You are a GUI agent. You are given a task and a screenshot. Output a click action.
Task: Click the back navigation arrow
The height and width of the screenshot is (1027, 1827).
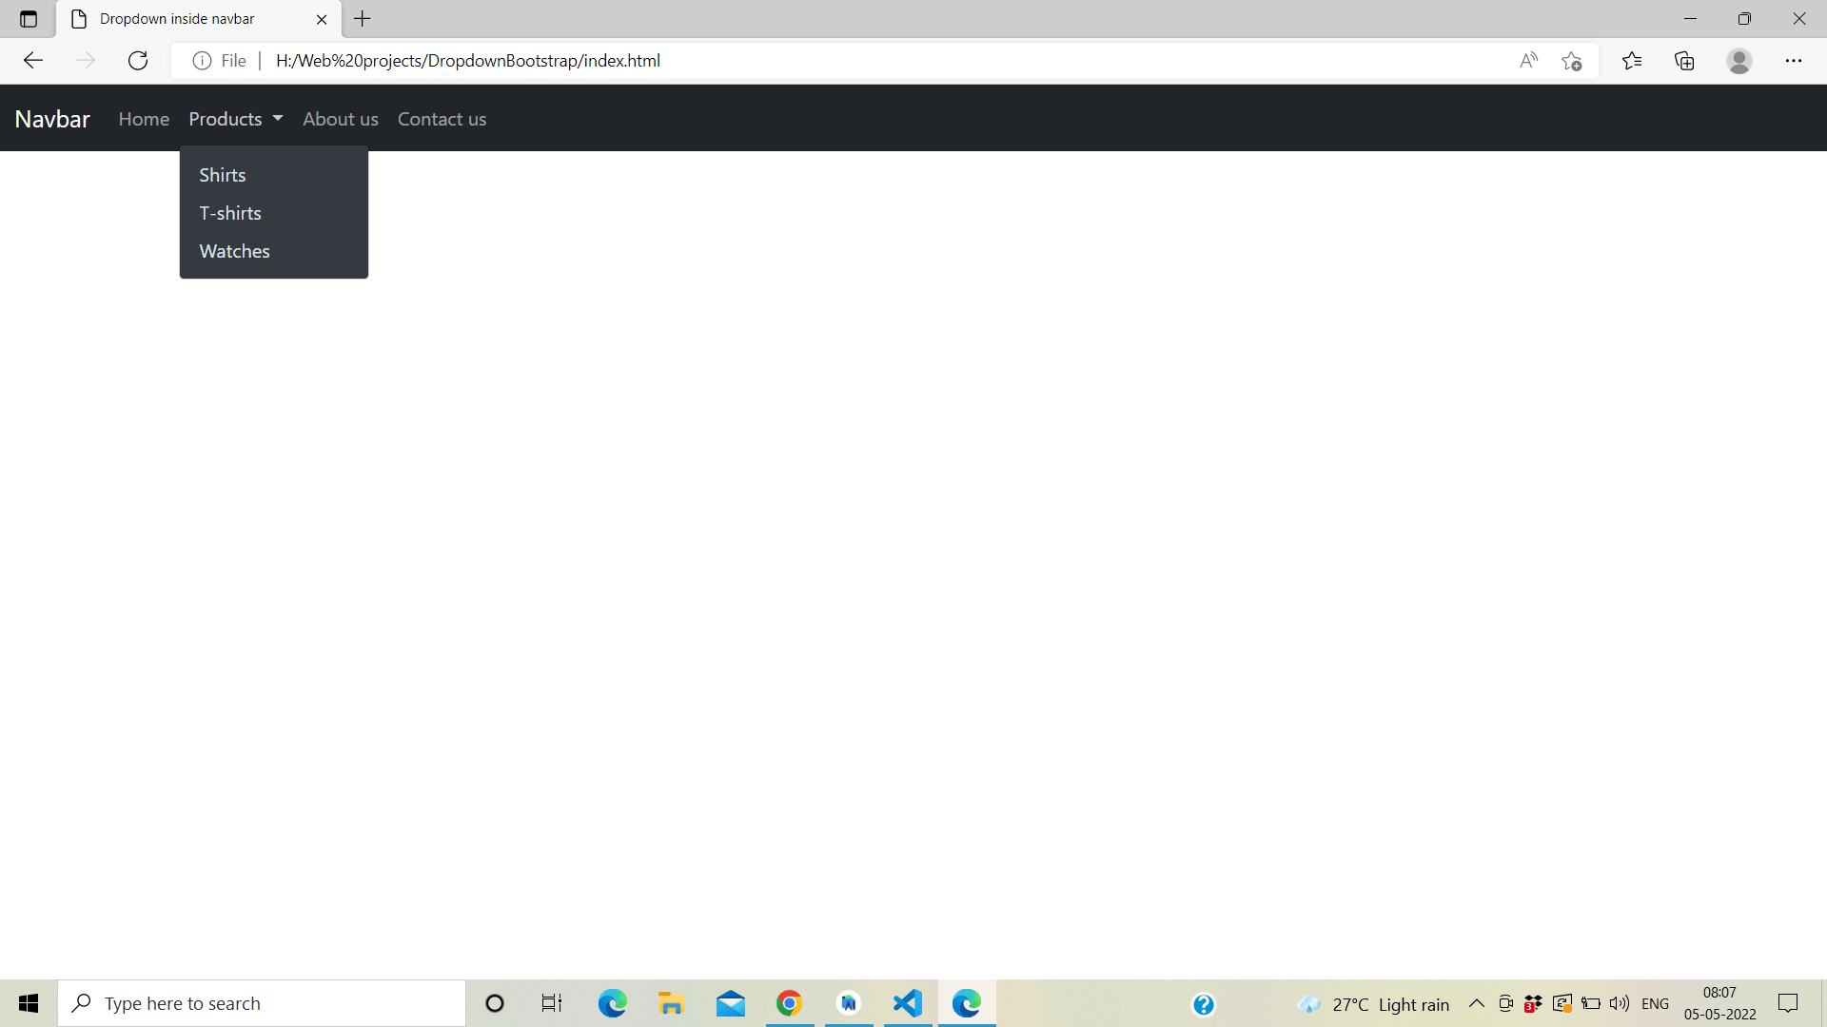pyautogui.click(x=33, y=60)
